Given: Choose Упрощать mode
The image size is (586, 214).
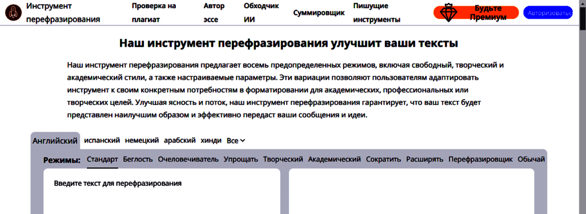Looking at the screenshot, I should [241, 159].
